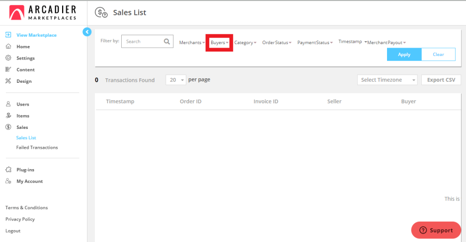Open Merchants filter dropdown
Image resolution: width=466 pixels, height=242 pixels.
click(x=192, y=43)
